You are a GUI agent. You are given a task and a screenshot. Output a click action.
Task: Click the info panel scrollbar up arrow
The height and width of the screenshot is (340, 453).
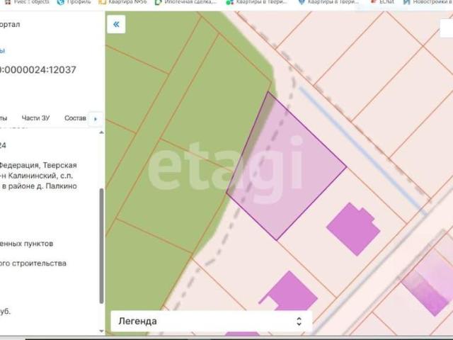click(x=101, y=132)
